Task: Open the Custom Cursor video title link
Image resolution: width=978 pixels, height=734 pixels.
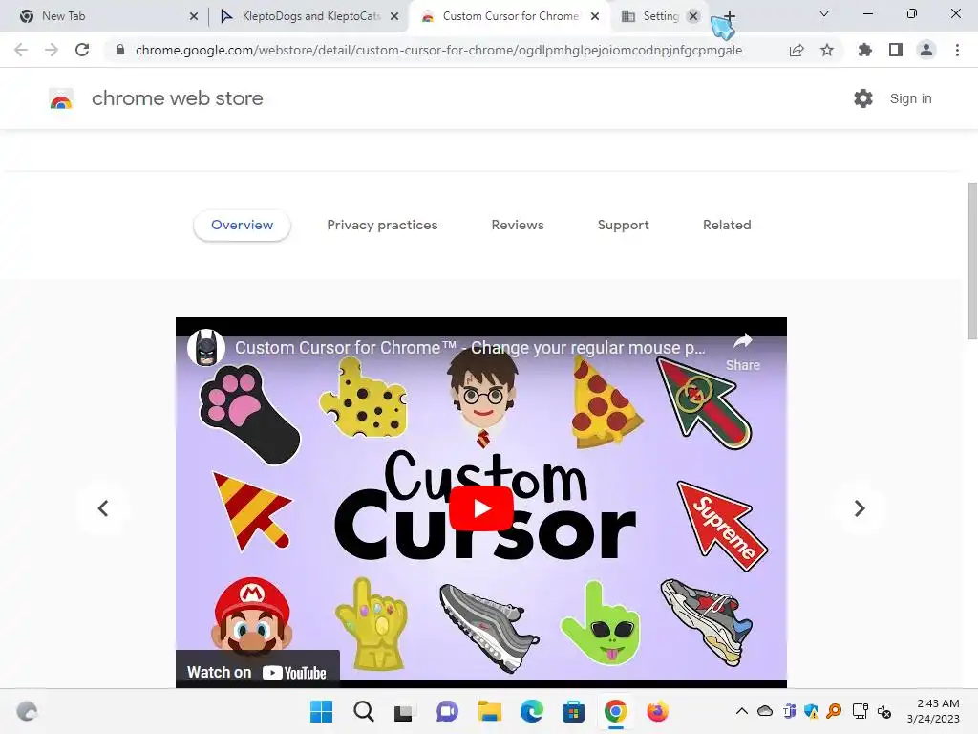Action: 470,348
